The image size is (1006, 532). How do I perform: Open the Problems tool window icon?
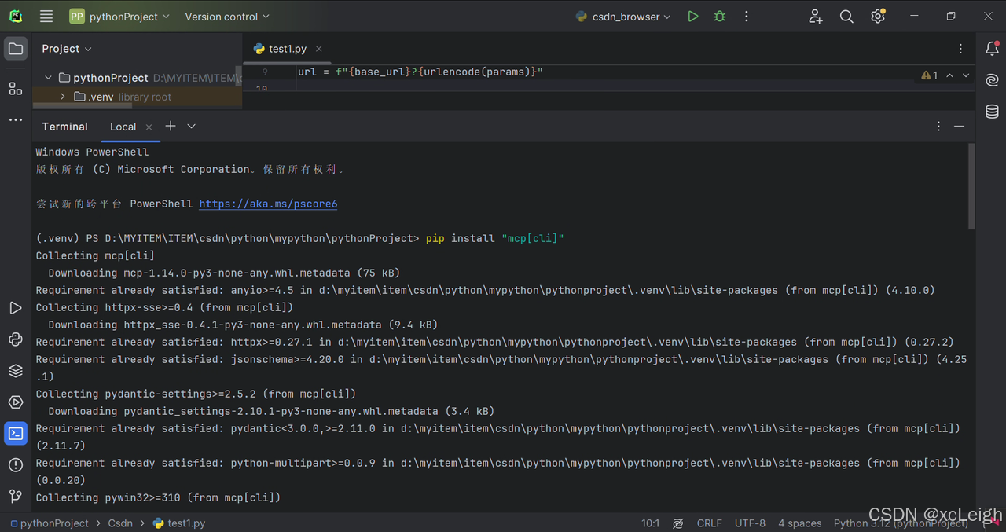click(x=16, y=465)
